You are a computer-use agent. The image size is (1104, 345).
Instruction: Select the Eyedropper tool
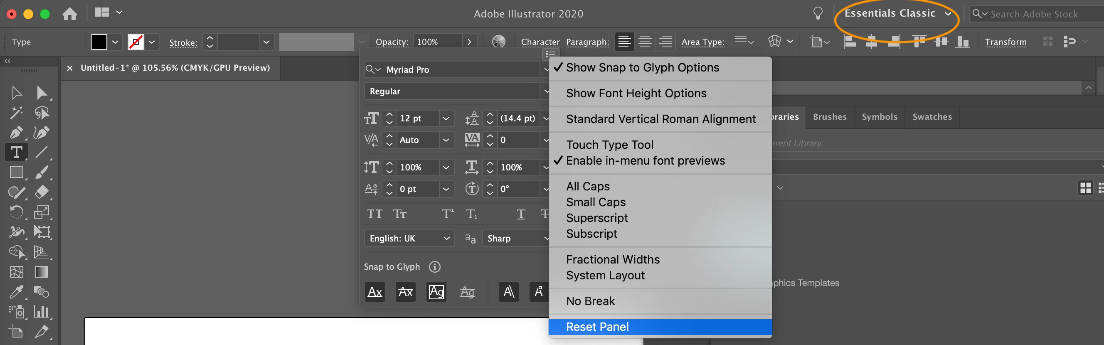(x=16, y=292)
